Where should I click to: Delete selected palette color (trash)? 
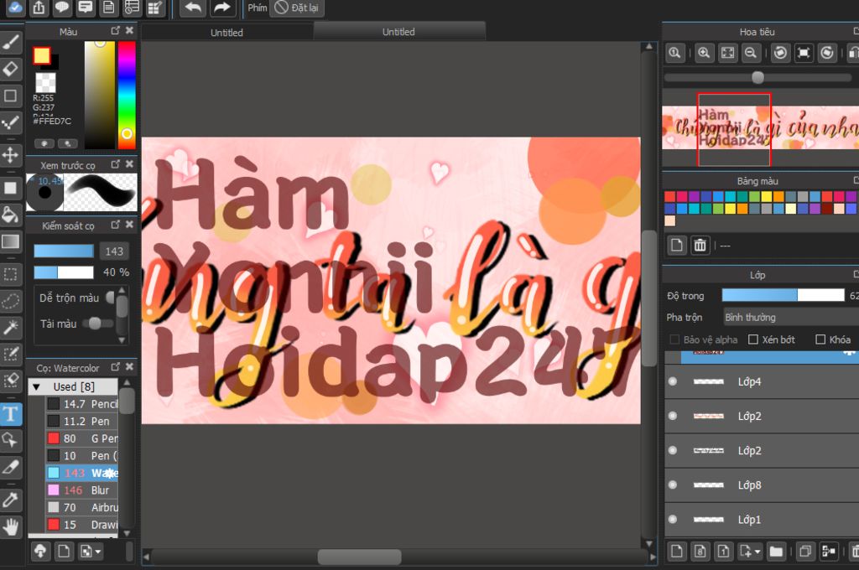[x=700, y=246]
